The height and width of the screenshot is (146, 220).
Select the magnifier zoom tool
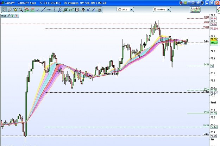[21, 10]
